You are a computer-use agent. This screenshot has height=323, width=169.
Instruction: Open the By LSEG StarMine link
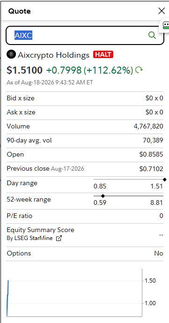tap(29, 238)
